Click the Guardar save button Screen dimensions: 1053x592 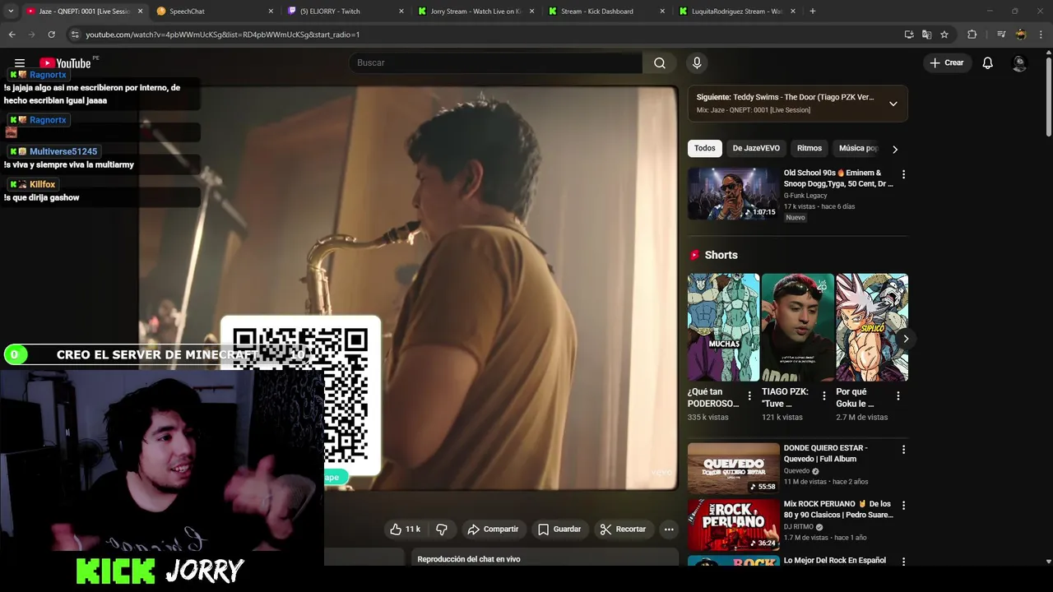click(x=559, y=530)
